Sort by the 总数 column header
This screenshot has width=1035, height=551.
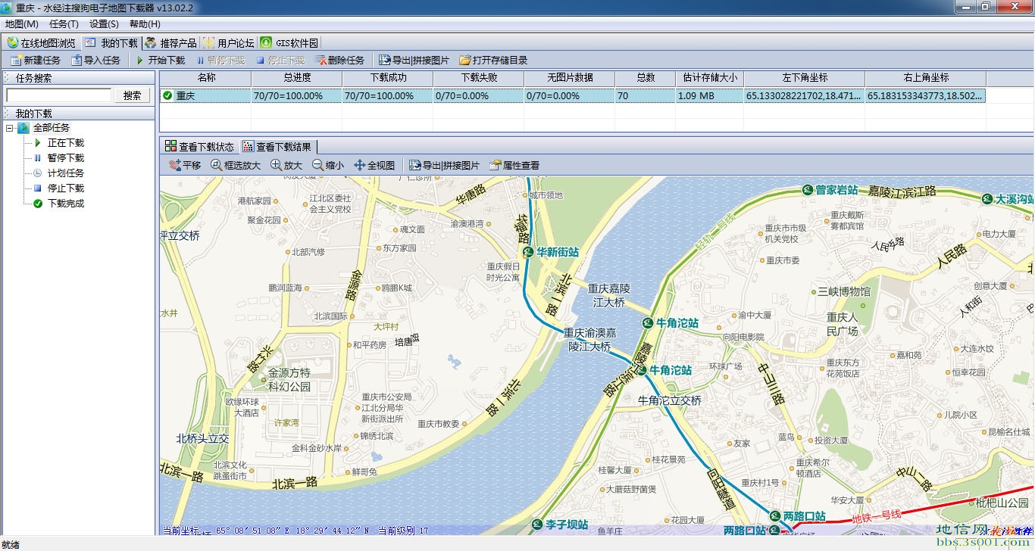tap(646, 77)
